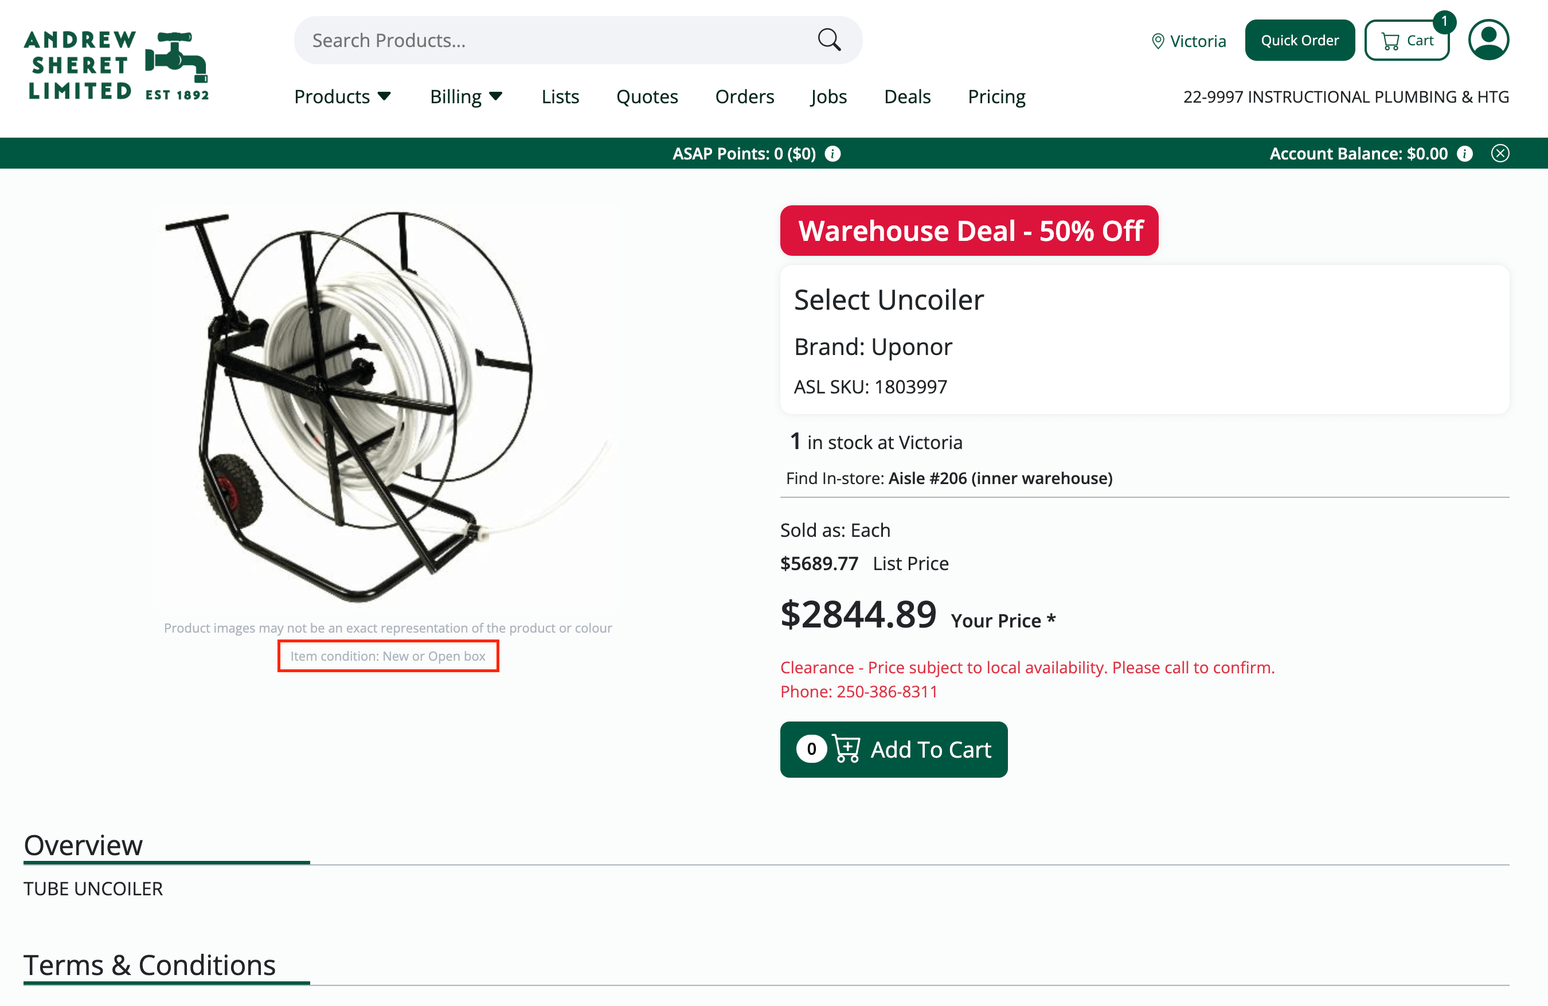Screen dimensions: 1548x1006
Task: Expand the Products dropdown menu
Action: click(x=343, y=96)
